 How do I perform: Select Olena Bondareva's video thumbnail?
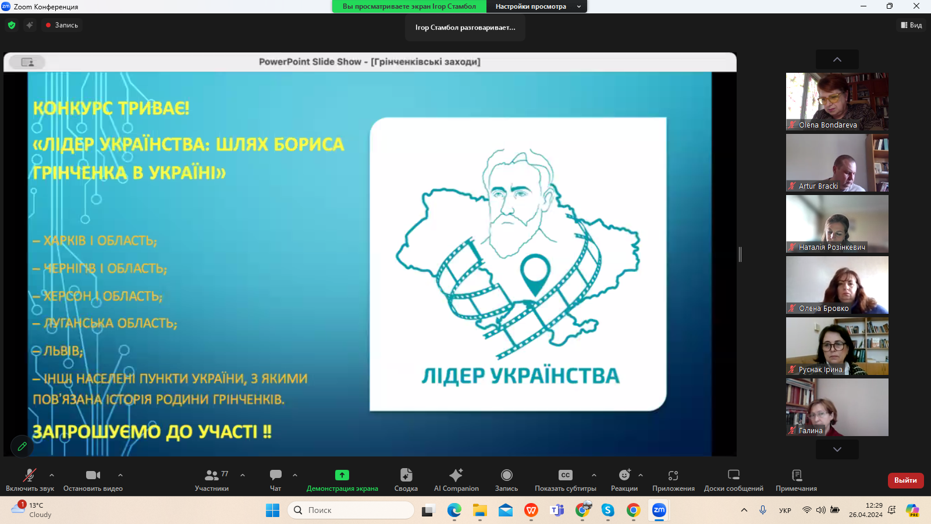(x=837, y=101)
